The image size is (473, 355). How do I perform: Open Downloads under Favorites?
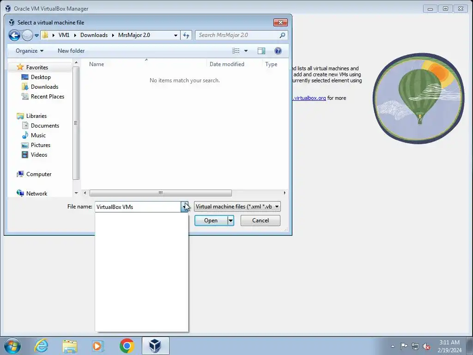pyautogui.click(x=44, y=86)
